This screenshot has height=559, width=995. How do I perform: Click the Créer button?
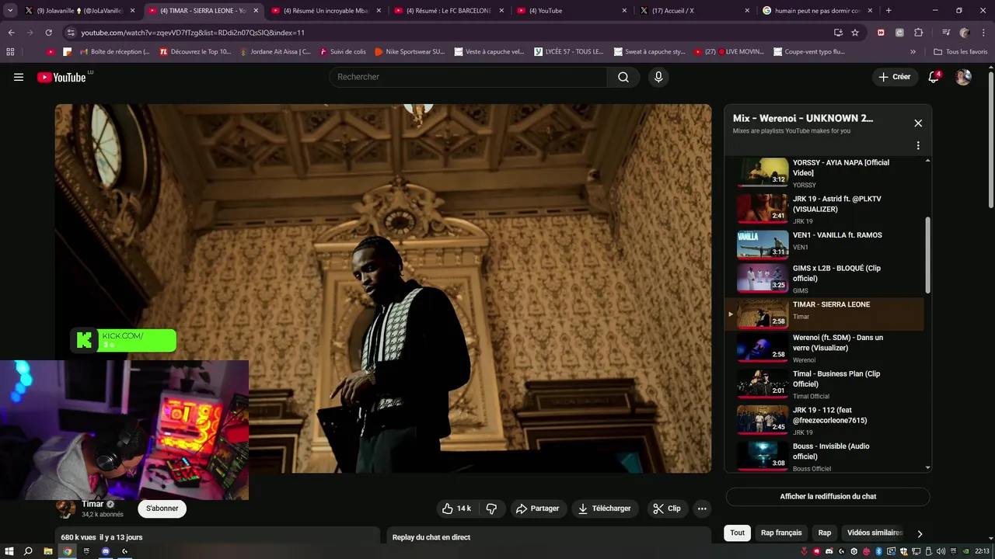point(894,77)
